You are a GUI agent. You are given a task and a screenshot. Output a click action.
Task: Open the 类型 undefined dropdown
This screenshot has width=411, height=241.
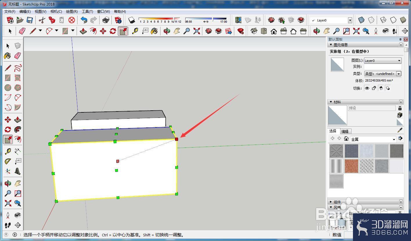coord(383,74)
